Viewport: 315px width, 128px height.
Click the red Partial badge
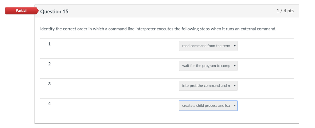(21, 11)
